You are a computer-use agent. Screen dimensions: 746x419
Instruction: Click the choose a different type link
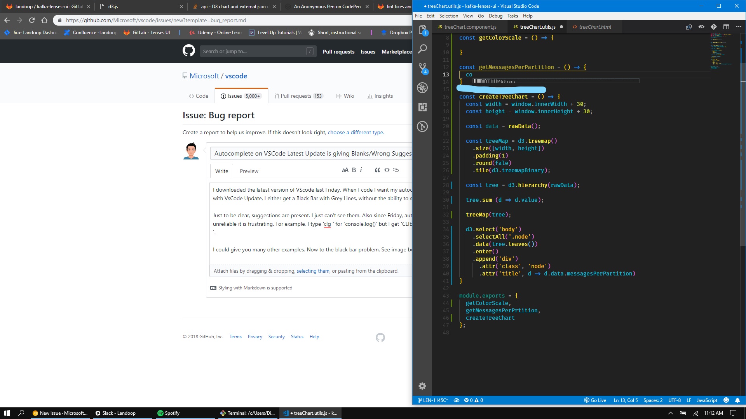pyautogui.click(x=356, y=132)
